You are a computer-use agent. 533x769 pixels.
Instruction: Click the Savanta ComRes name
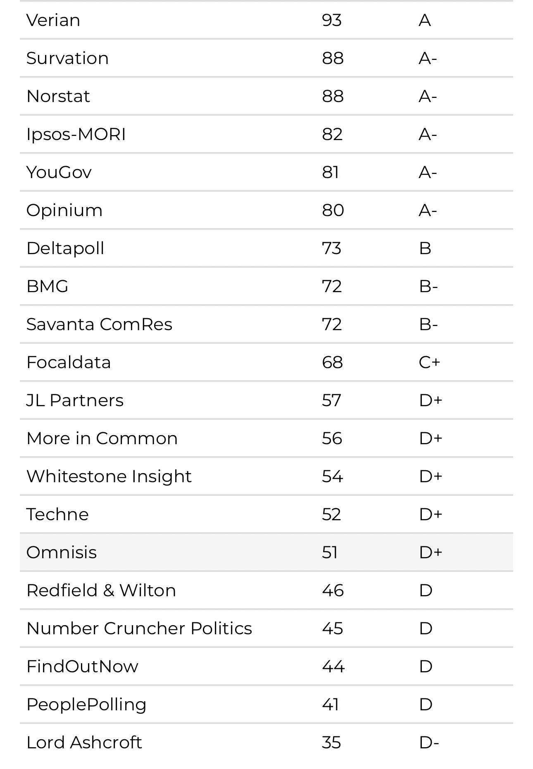tap(99, 324)
